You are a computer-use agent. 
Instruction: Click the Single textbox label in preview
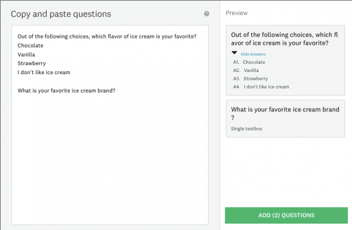point(246,129)
